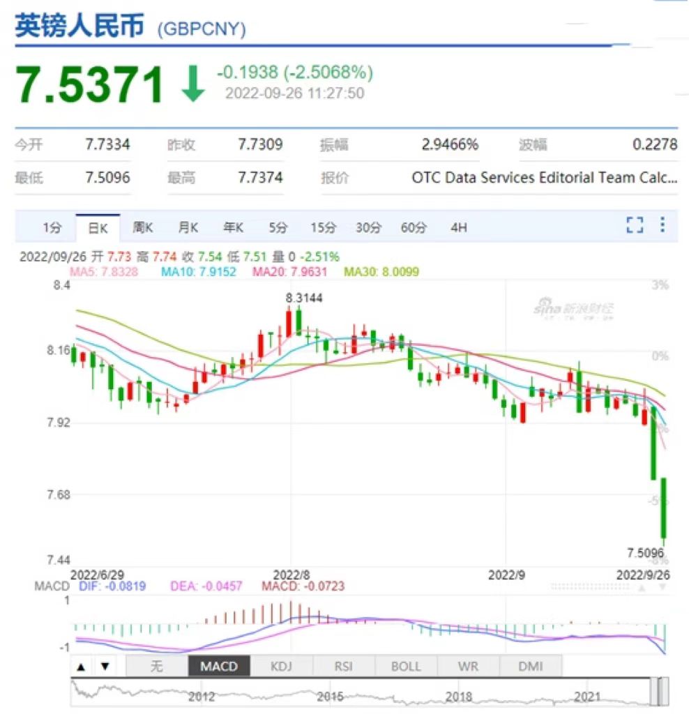Disable indicators with the 无 option
689x714 pixels.
coord(156,666)
